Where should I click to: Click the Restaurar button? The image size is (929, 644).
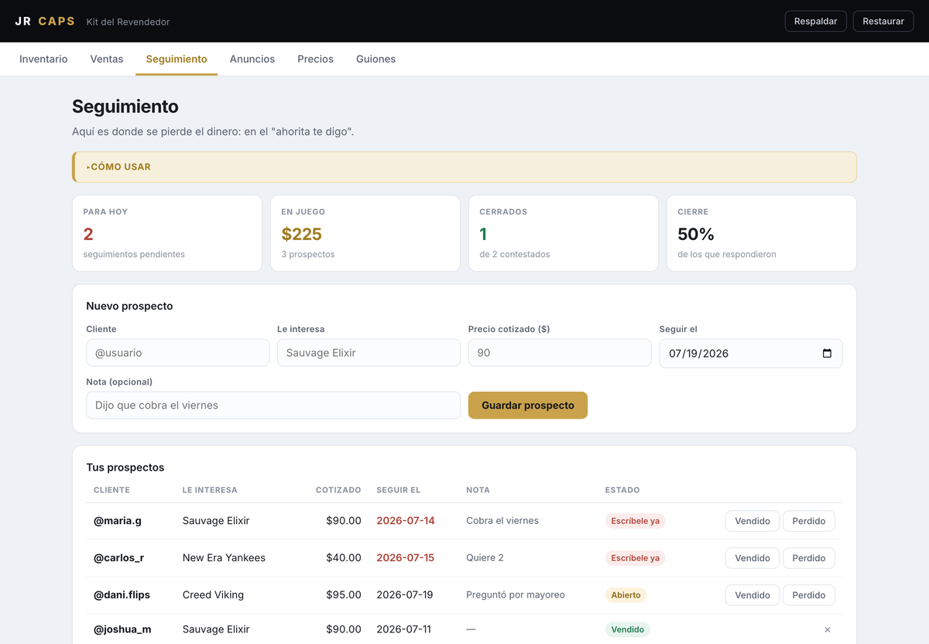click(x=883, y=21)
